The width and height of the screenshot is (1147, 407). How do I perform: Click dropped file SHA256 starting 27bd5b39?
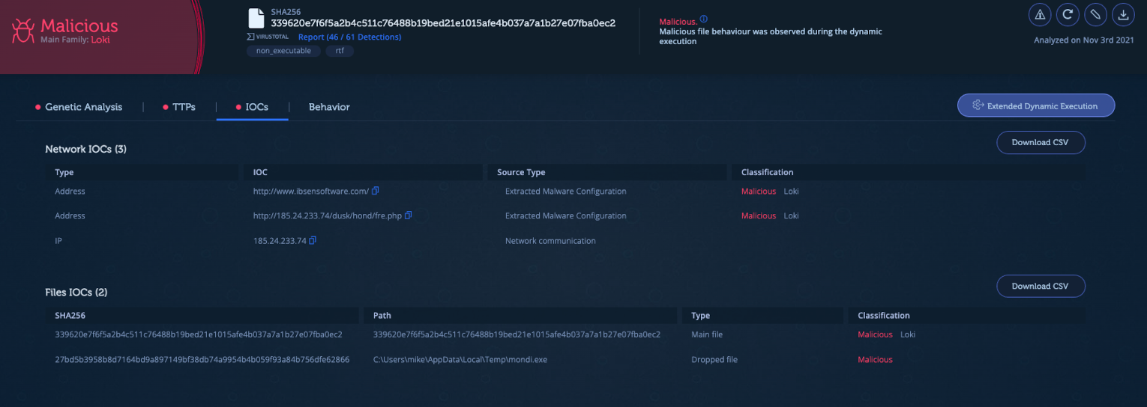[202, 359]
